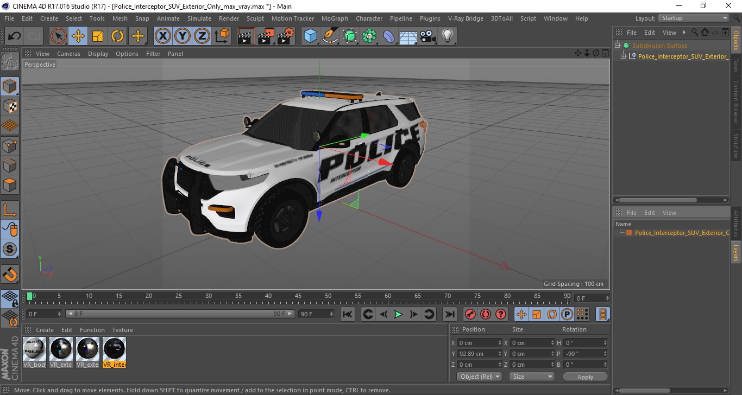
Task: Add a Subdivision Surface generator
Action: coord(350,36)
